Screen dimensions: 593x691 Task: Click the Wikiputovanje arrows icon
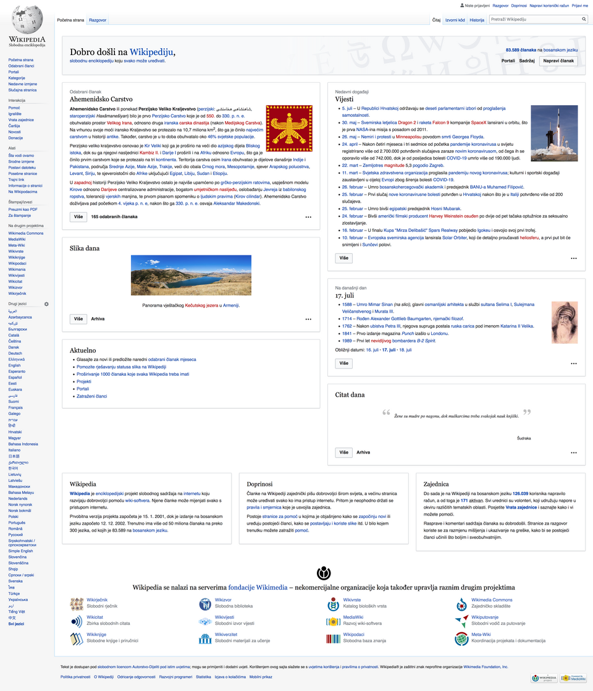[461, 621]
